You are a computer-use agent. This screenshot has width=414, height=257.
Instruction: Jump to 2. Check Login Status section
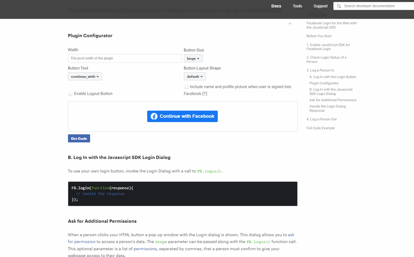tap(326, 60)
